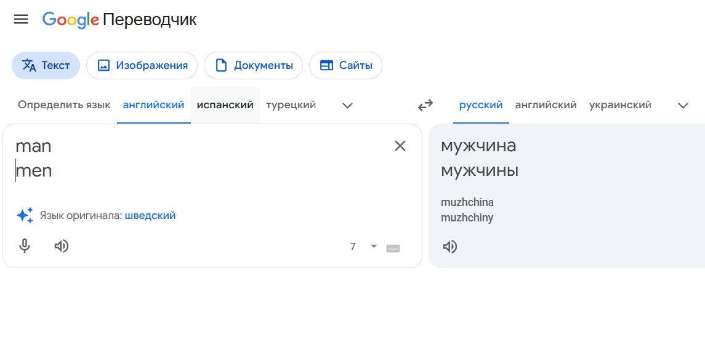The width and height of the screenshot is (705, 337).
Task: Select the Изображения translation mode
Action: click(142, 66)
